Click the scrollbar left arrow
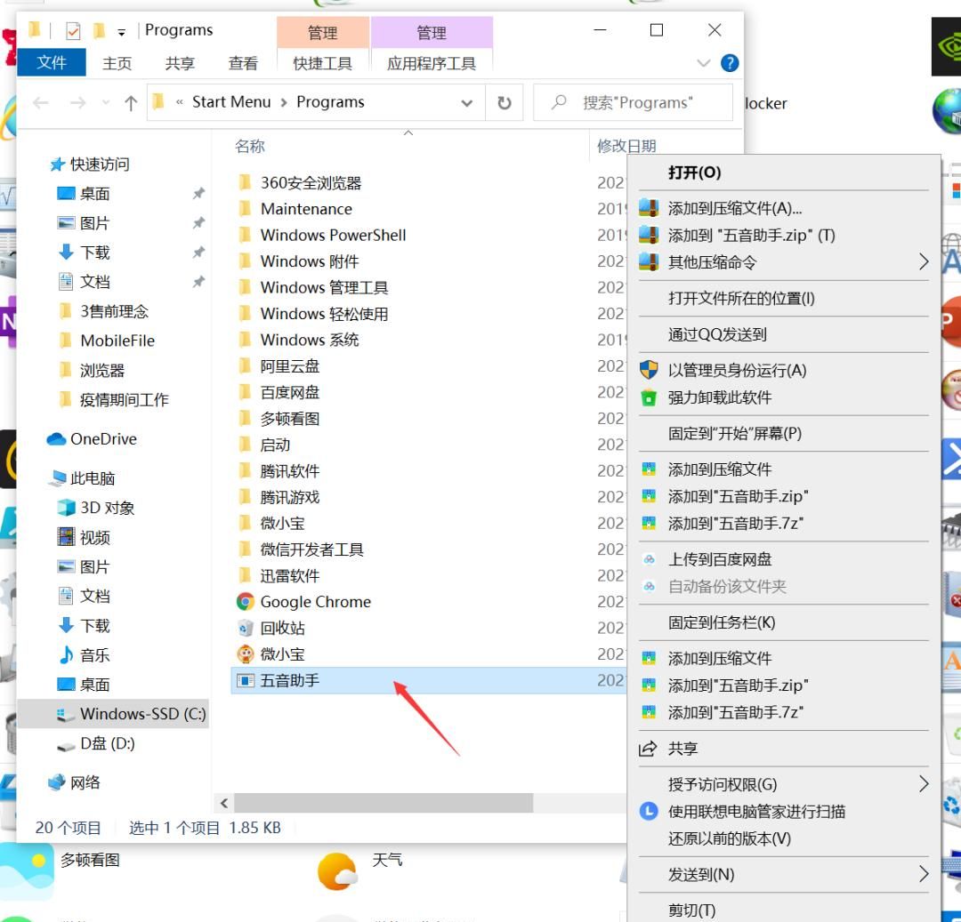 pos(223,803)
